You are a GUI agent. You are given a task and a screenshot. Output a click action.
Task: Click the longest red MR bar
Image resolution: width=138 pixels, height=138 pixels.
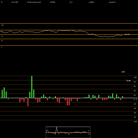pyautogui.click(x=28, y=102)
